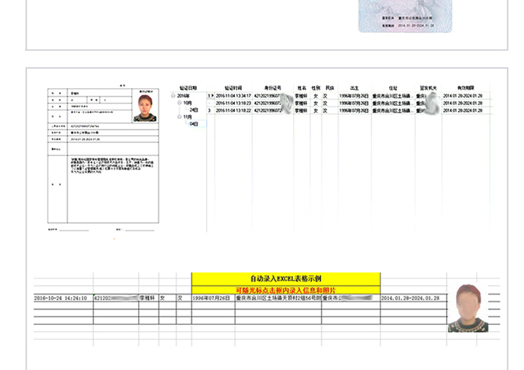524x370 pixels.
Task: Click the Excel cell with 2016-10-24 14:24:10
Action: point(60,298)
